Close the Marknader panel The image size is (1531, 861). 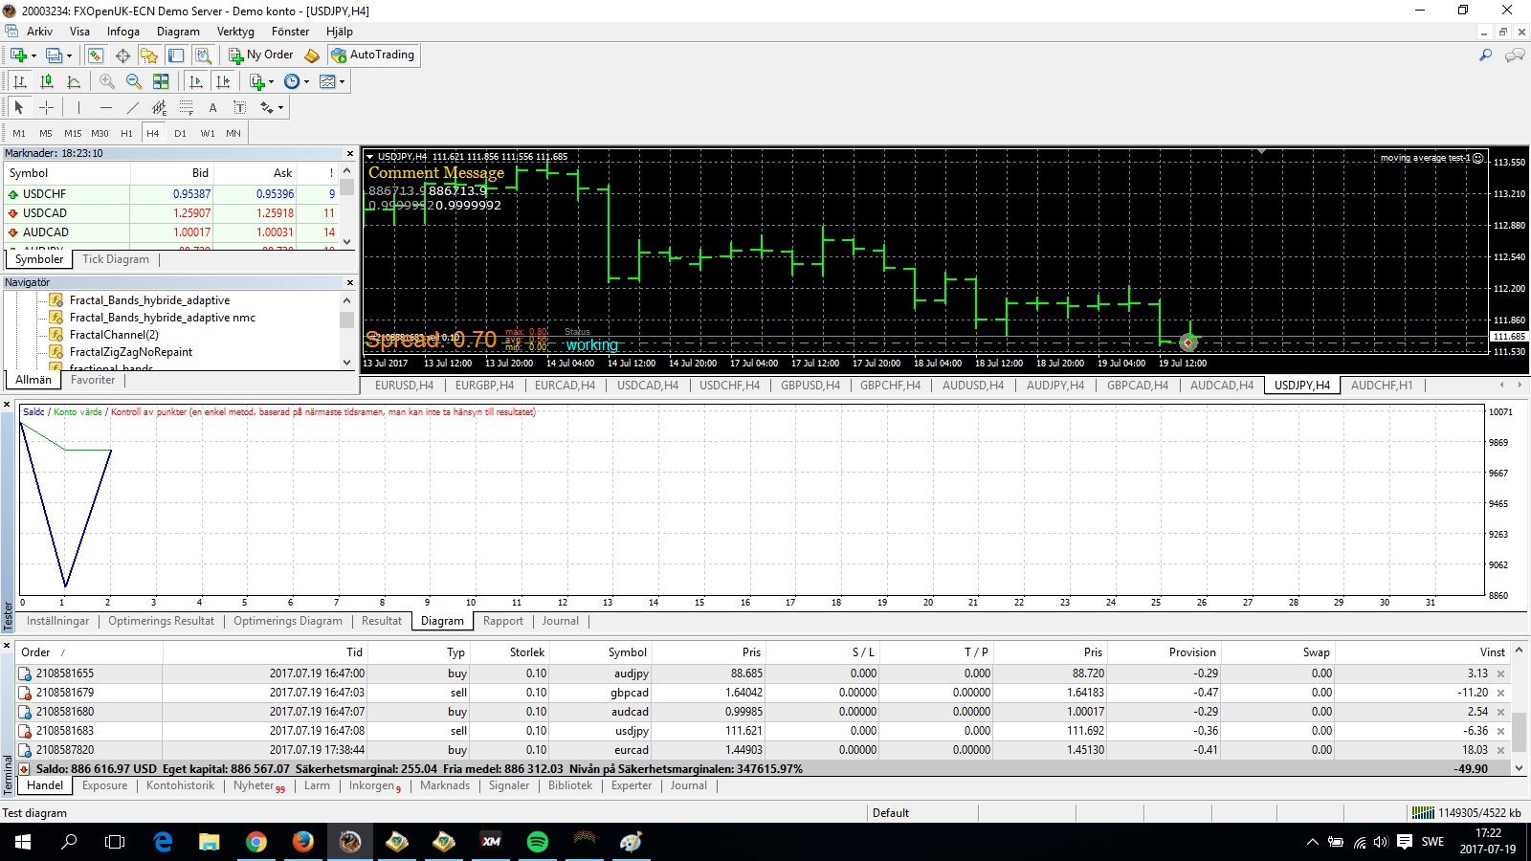[x=349, y=153]
